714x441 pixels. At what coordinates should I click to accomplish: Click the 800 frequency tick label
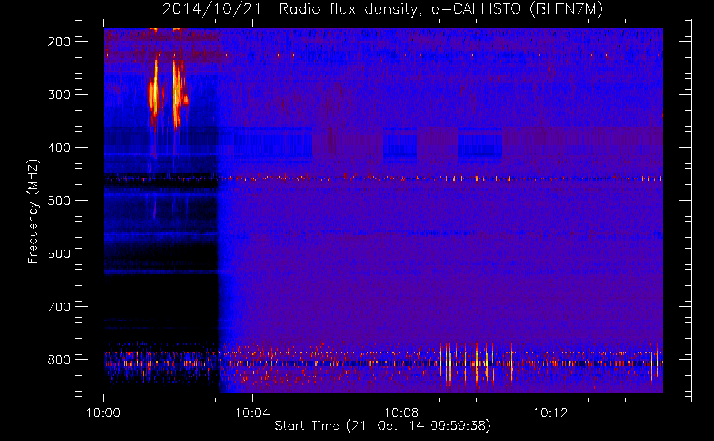(59, 360)
